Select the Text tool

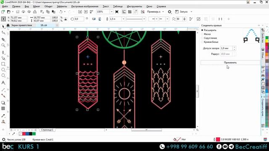coord(3,83)
